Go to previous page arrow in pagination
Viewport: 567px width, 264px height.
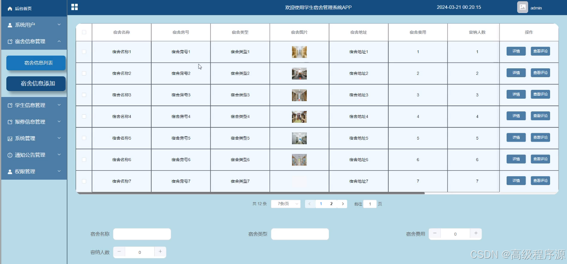coord(310,204)
